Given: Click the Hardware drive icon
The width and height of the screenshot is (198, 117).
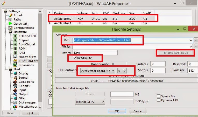Looking at the screenshot, I should 10,32.
